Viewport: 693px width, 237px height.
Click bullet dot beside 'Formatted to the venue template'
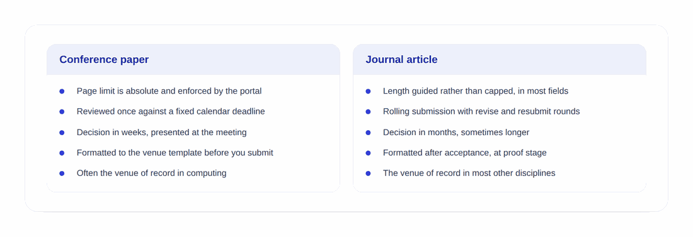tap(62, 153)
